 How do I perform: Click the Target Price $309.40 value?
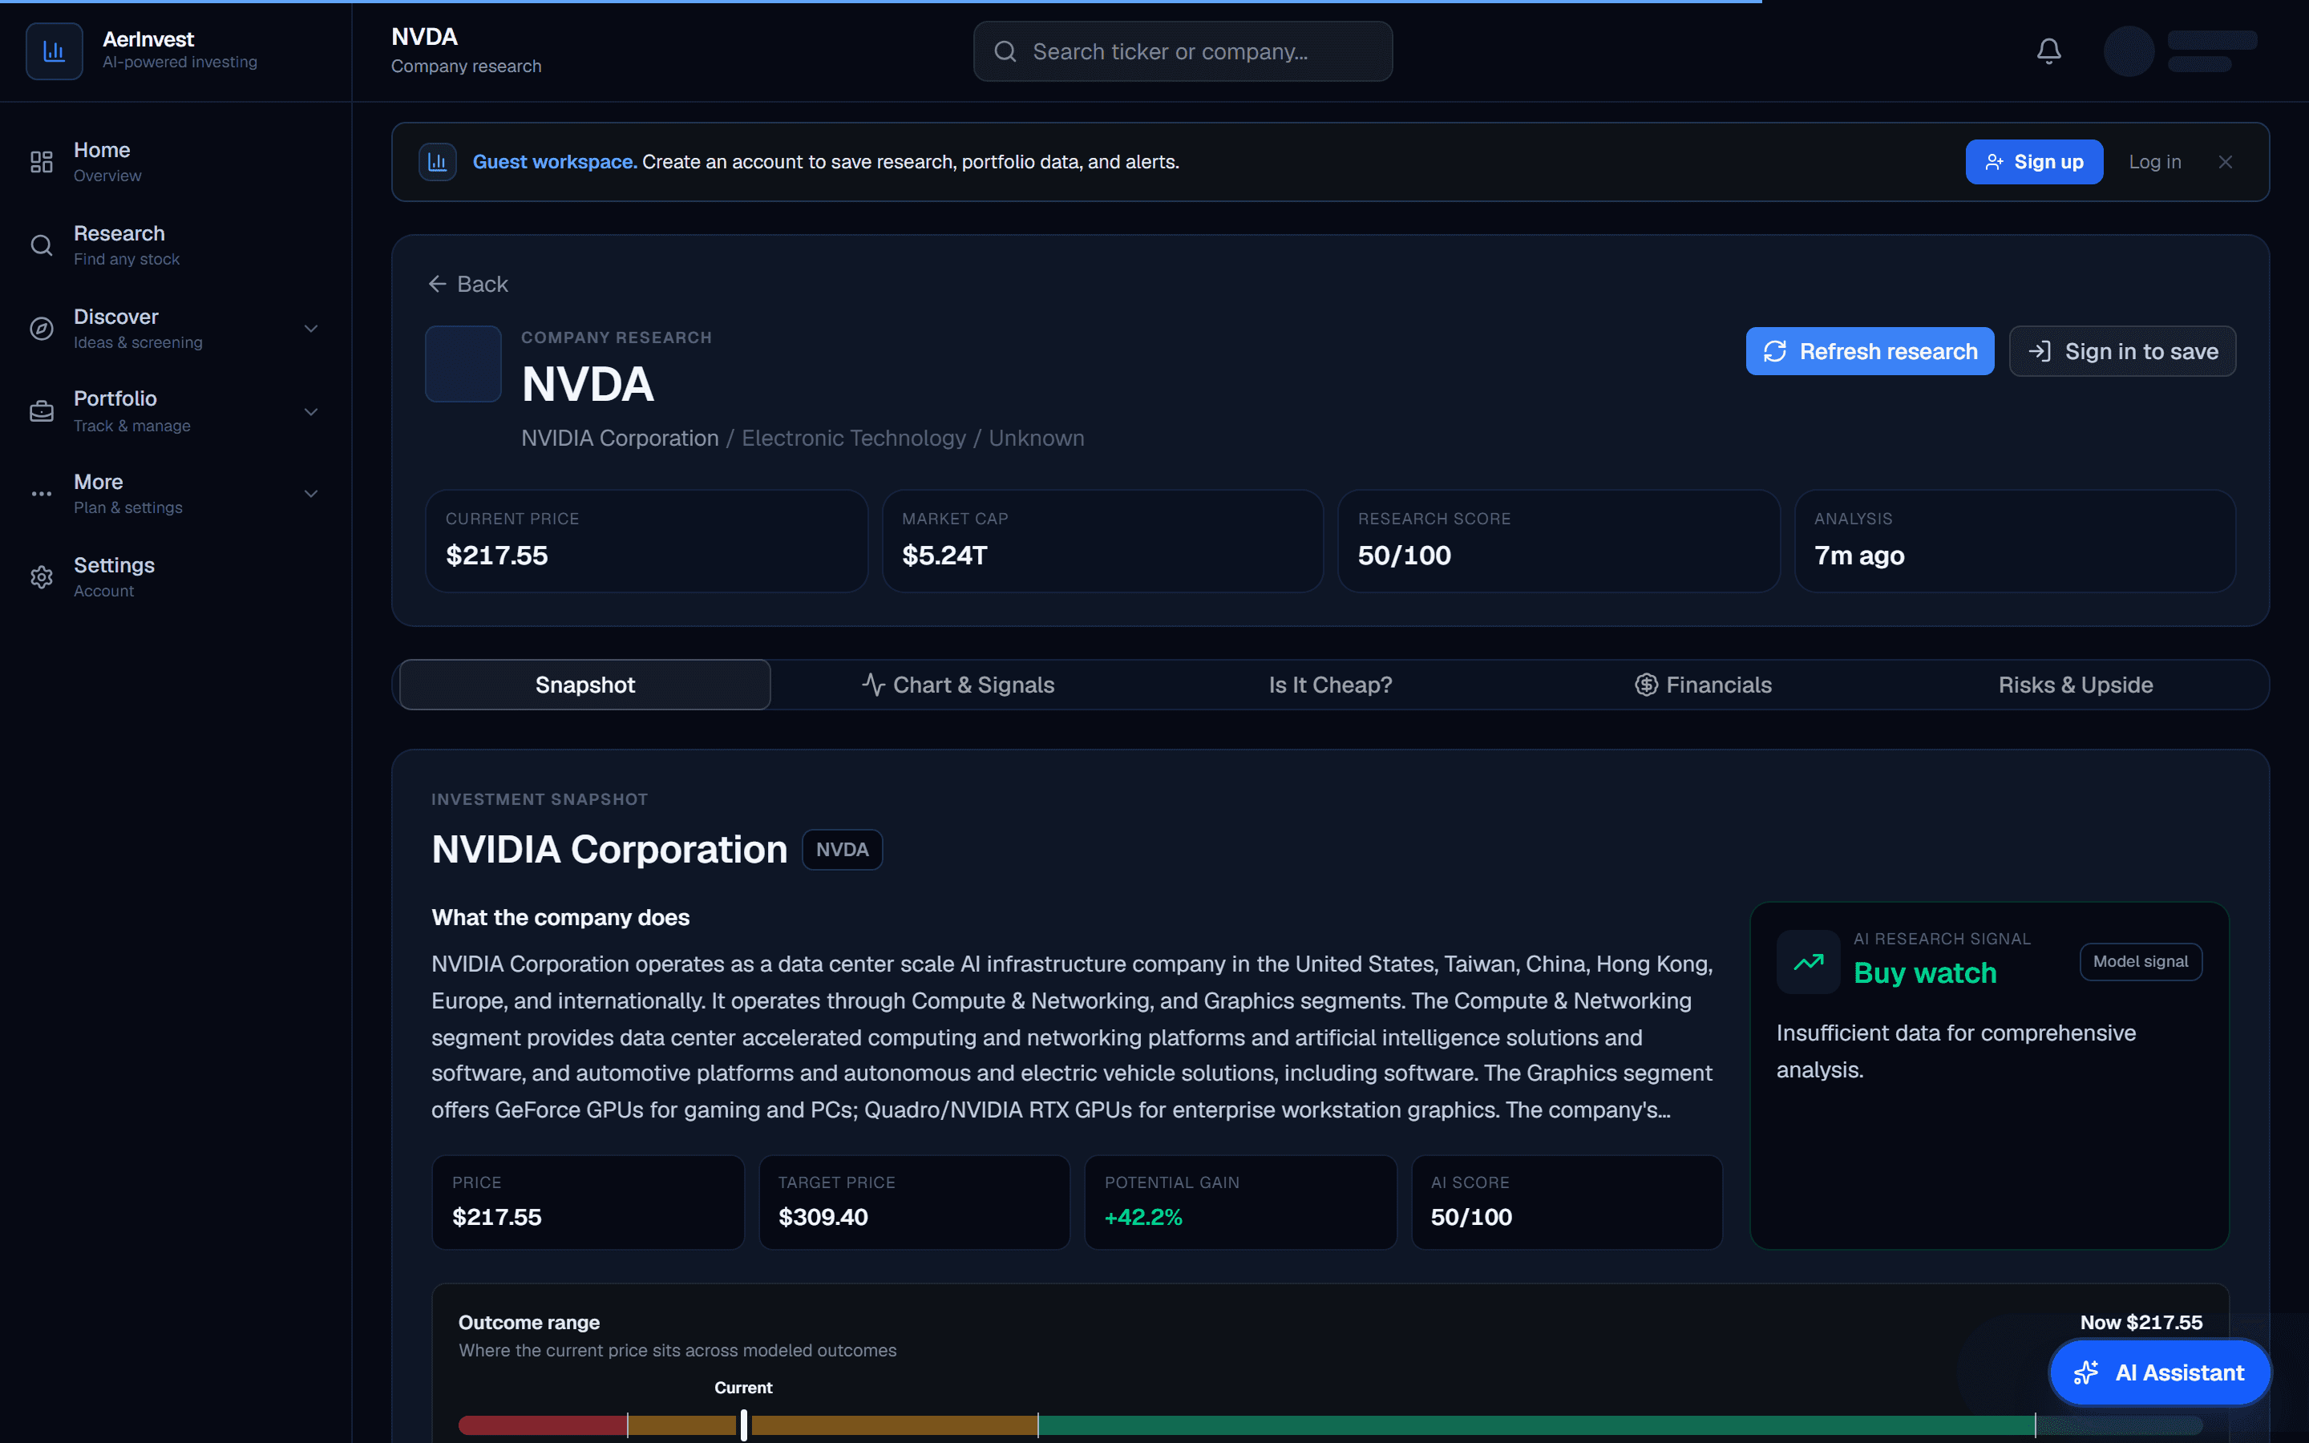tap(823, 1217)
